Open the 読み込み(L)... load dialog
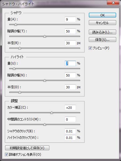121x161 pixels. click(102, 32)
